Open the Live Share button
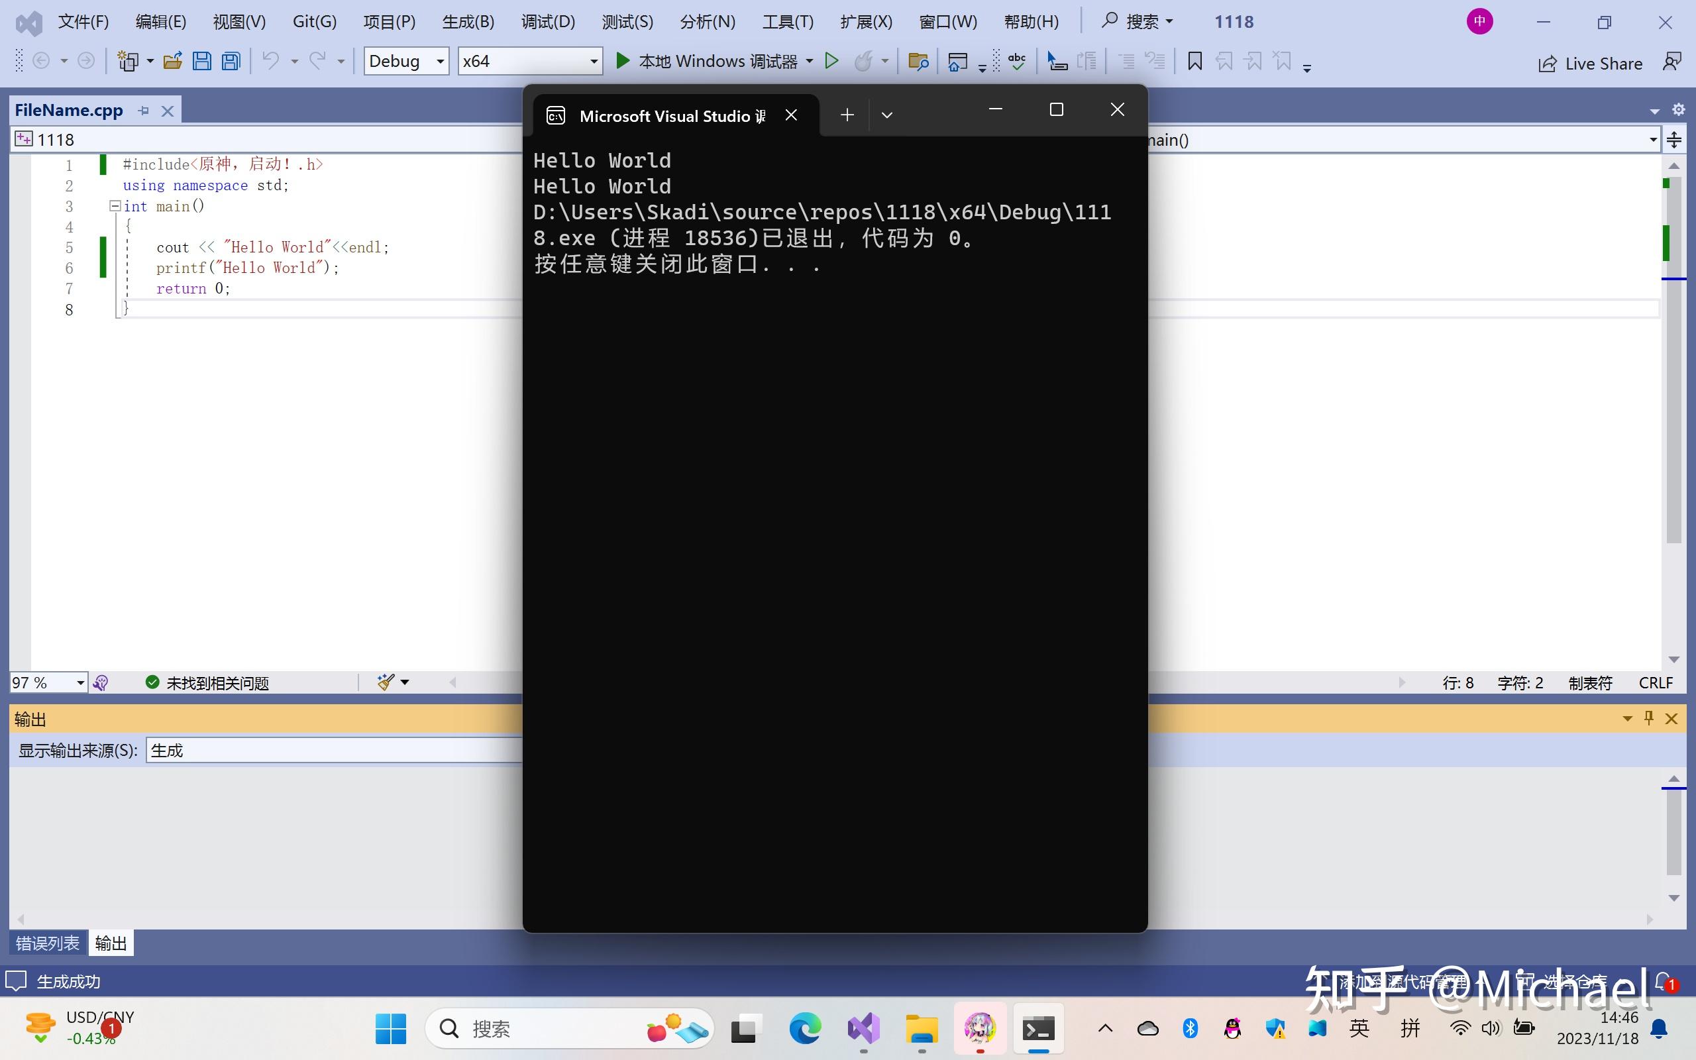Screen dimensions: 1696x1060 1589,64
